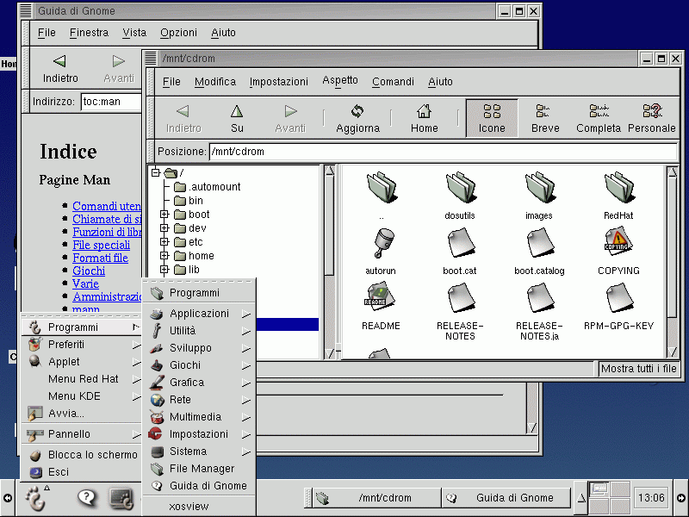Click the Su up-directory arrow

pos(237,118)
